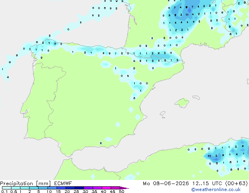Click the '50' value on the legend scale
This screenshot has width=249, height=193.
(x=121, y=191)
